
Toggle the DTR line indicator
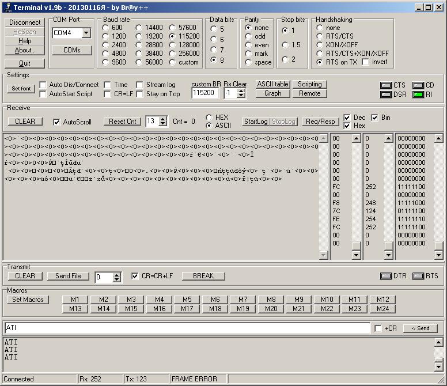point(386,276)
